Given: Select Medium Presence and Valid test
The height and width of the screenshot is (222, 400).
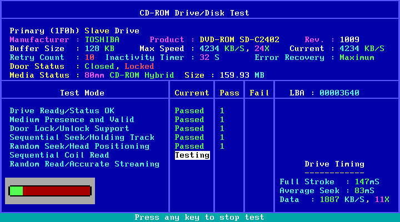Looking at the screenshot, I should [72, 120].
